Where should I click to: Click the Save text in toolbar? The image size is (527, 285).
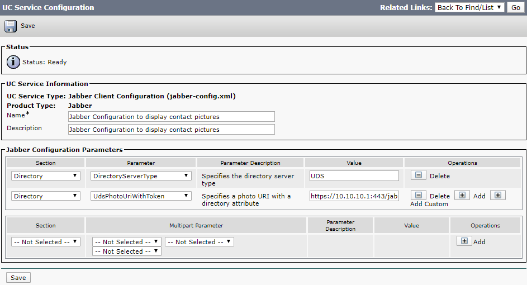28,26
